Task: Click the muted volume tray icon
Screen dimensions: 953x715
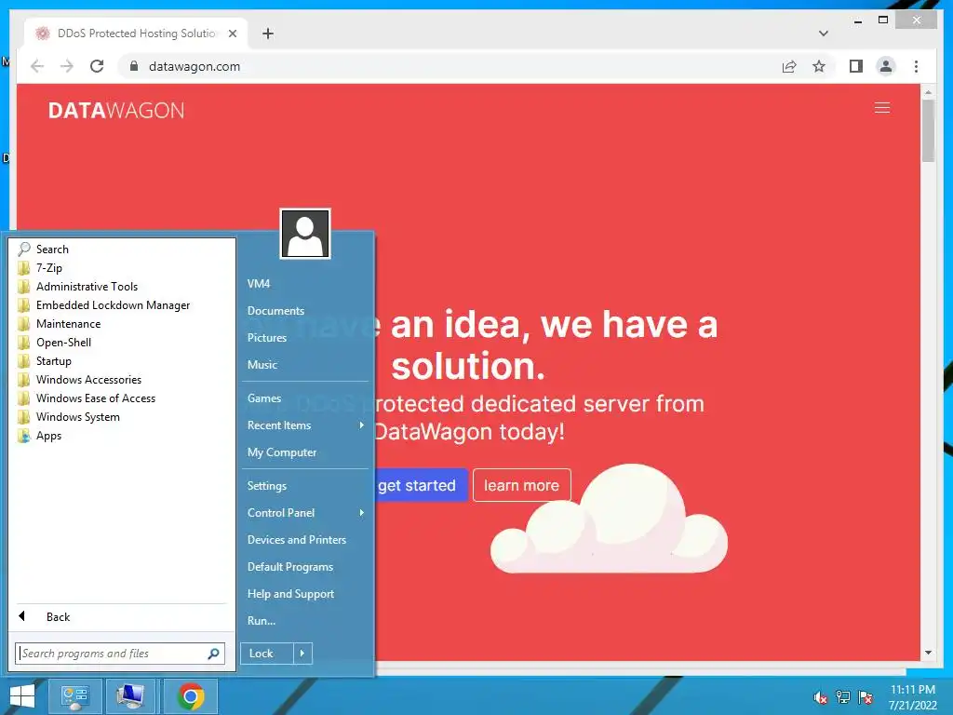Action: point(820,697)
